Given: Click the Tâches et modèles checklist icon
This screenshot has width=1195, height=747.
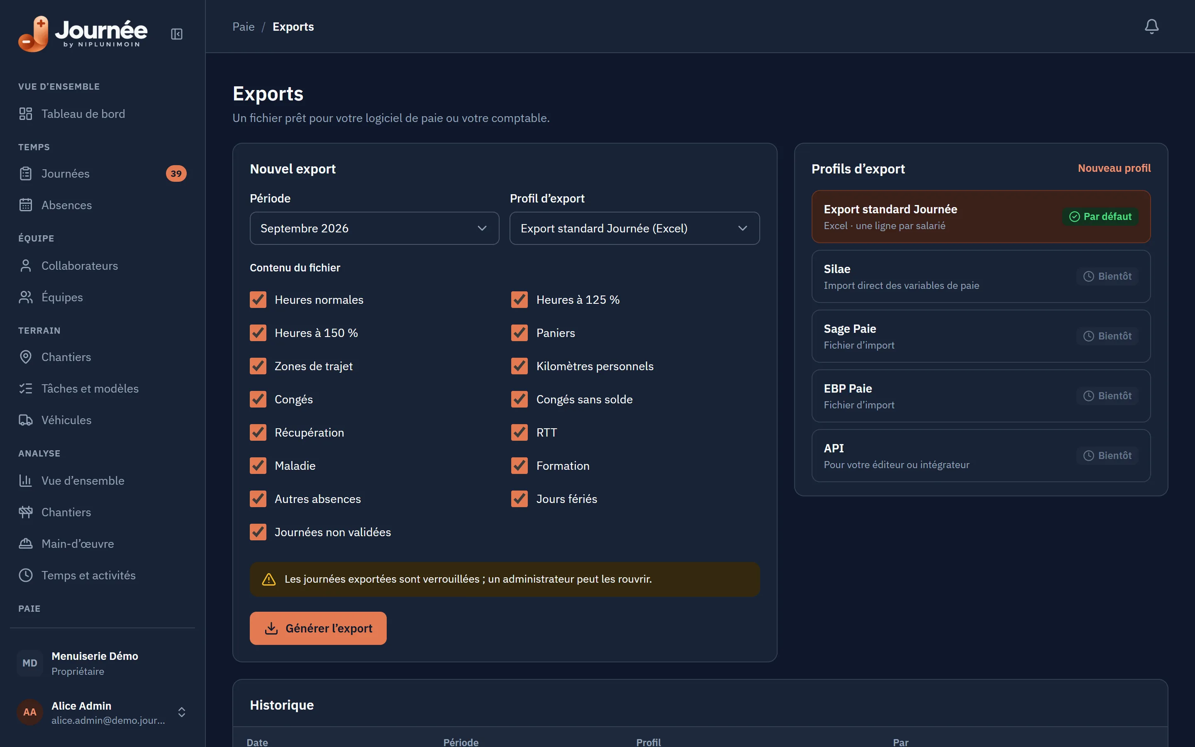Looking at the screenshot, I should click(26, 389).
